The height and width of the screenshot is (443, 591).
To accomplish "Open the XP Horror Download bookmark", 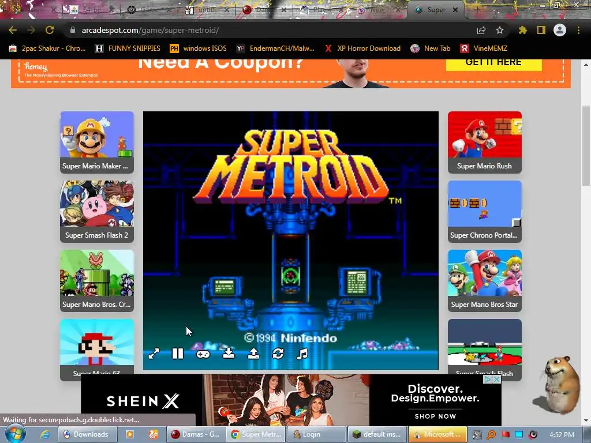I will coord(362,48).
